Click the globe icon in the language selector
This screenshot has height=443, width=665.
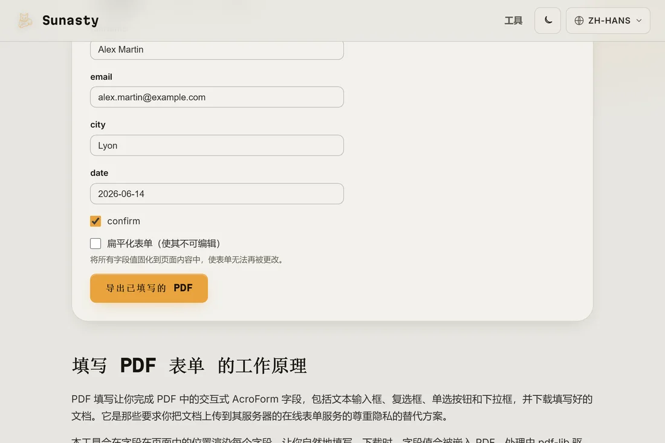(579, 21)
